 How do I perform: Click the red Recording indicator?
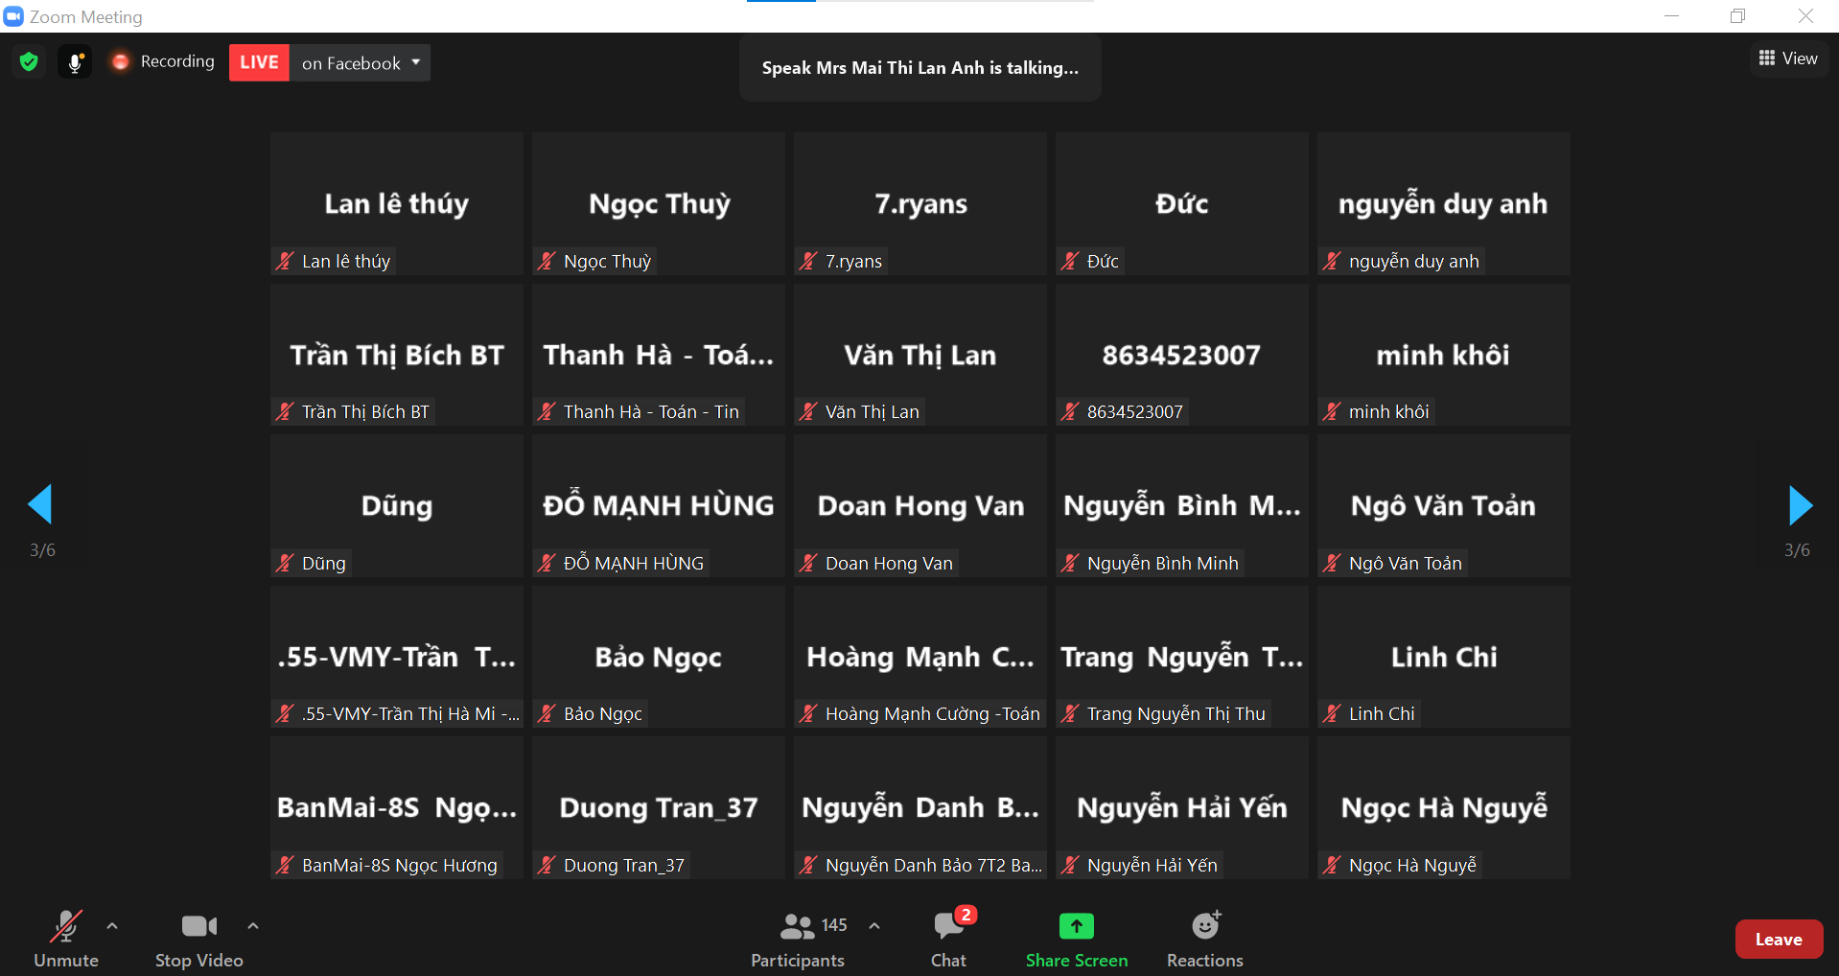pyautogui.click(x=163, y=62)
